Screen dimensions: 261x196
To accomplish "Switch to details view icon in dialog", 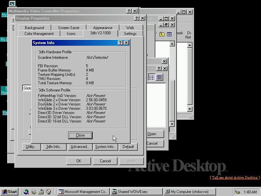I will click(x=159, y=77).
